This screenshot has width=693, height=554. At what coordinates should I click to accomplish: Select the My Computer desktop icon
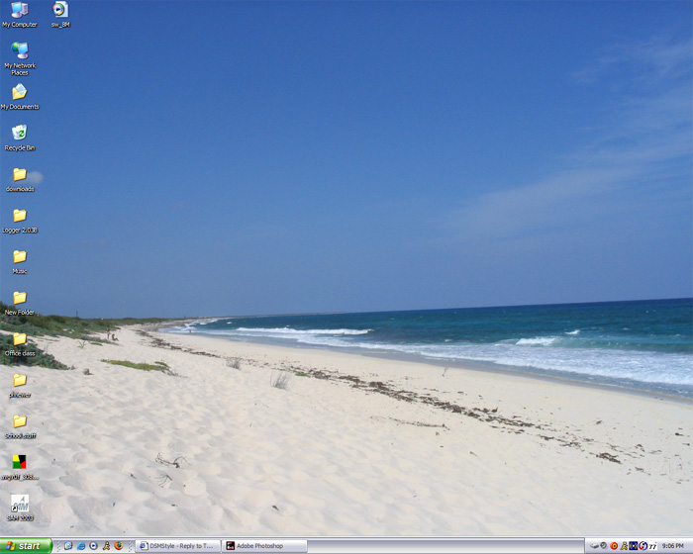click(x=19, y=11)
